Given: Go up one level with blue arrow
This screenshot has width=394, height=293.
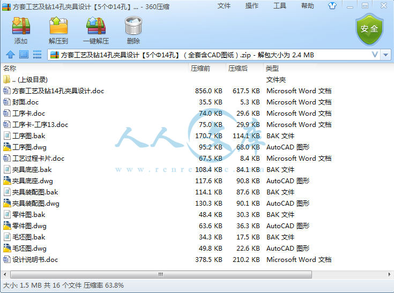Looking at the screenshot, I should point(10,55).
